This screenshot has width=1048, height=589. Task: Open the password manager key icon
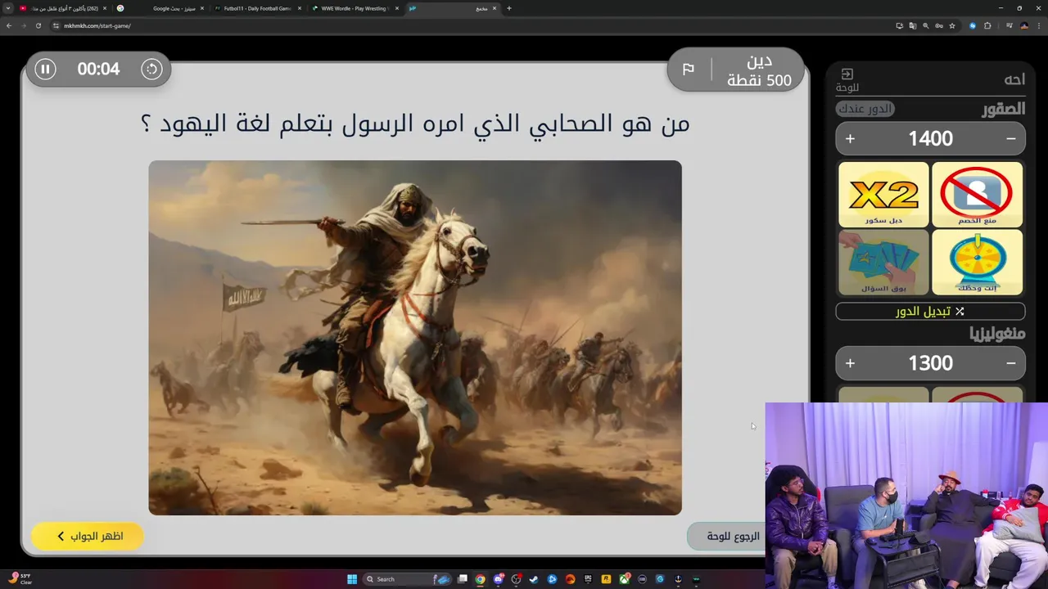[939, 25]
